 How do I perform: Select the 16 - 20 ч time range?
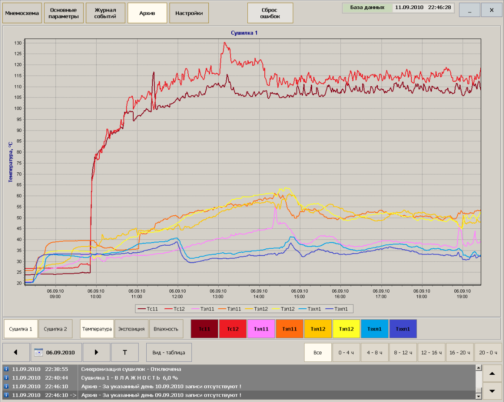click(x=460, y=352)
